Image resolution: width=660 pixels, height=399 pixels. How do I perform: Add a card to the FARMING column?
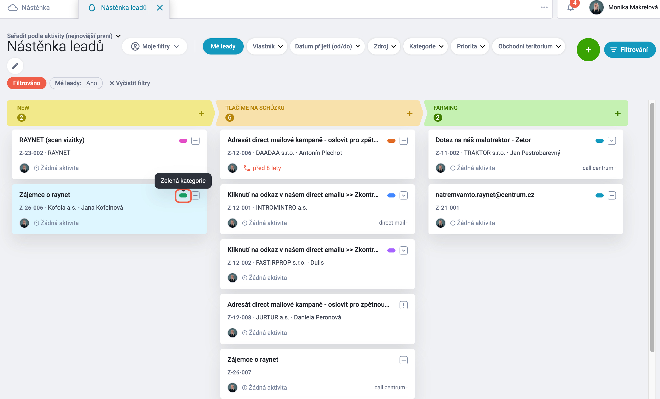tap(618, 113)
